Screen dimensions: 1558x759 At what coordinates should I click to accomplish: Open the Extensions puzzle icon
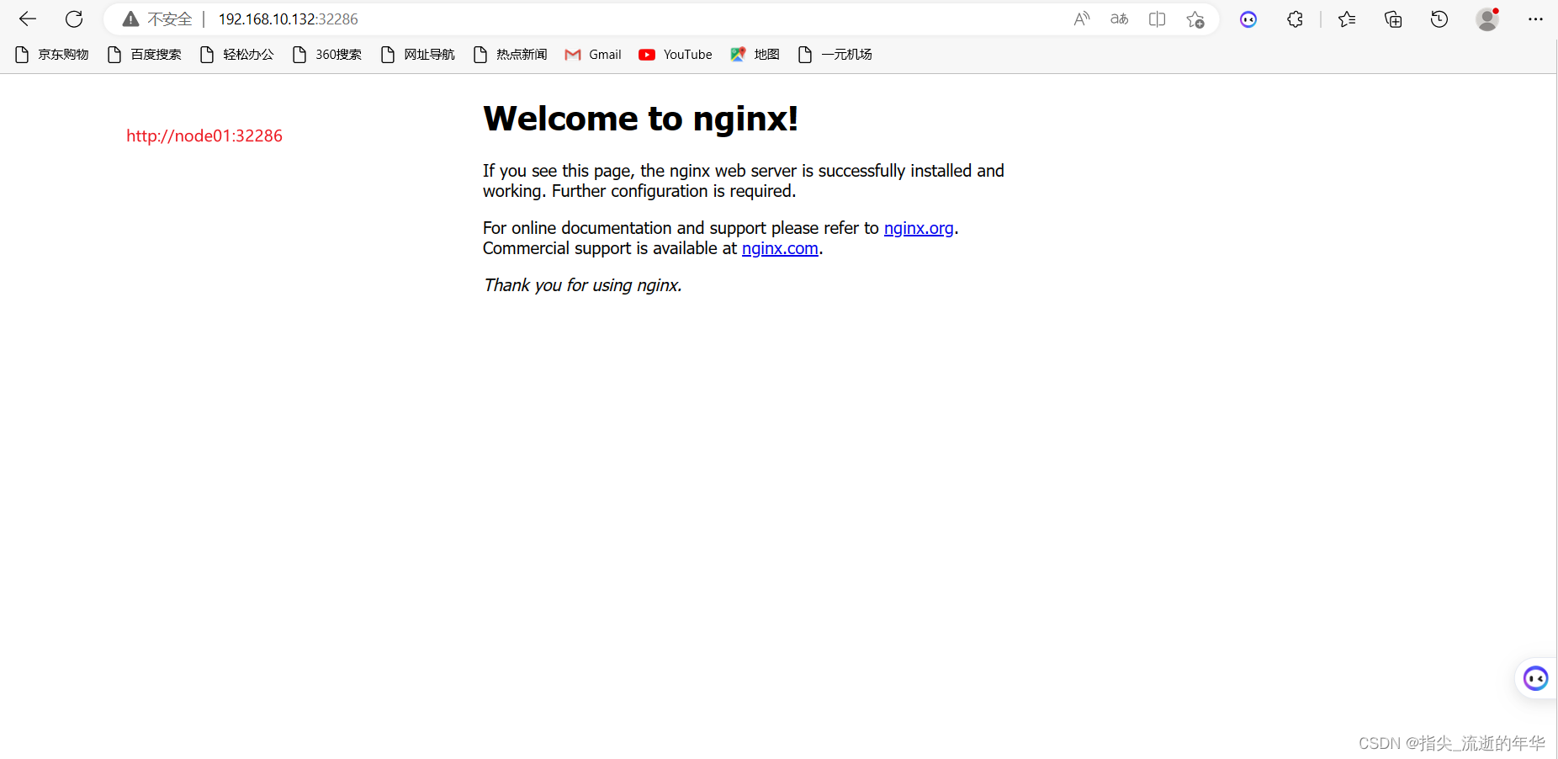[1295, 19]
